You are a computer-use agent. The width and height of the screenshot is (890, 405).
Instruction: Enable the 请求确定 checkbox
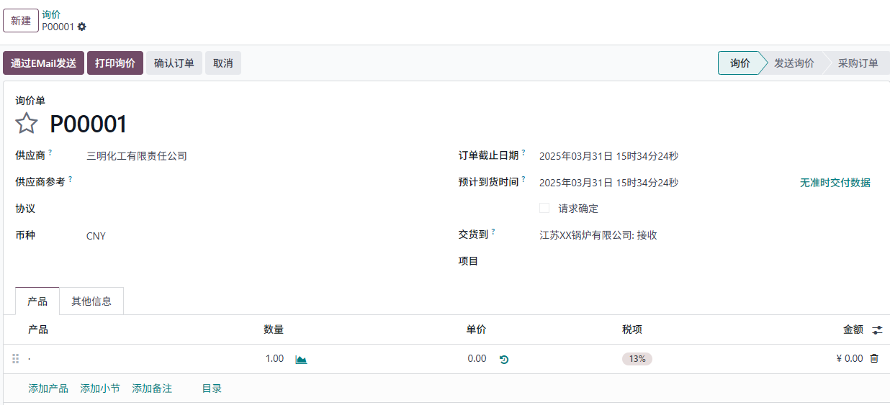pyautogui.click(x=544, y=208)
